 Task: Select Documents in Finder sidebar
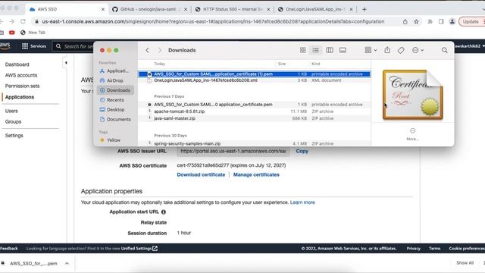point(115,119)
